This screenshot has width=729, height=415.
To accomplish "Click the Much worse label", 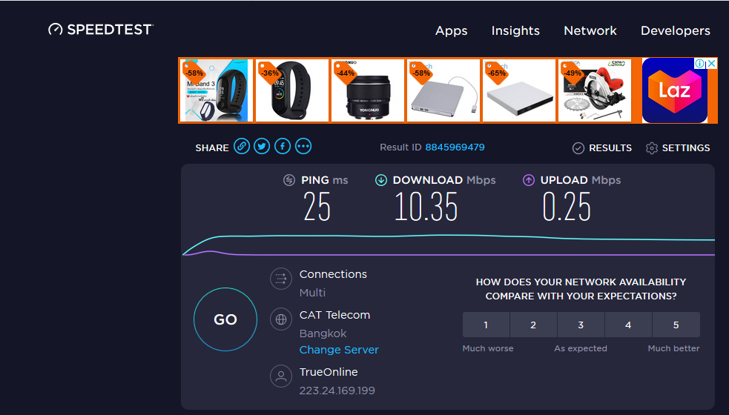I will 488,348.
